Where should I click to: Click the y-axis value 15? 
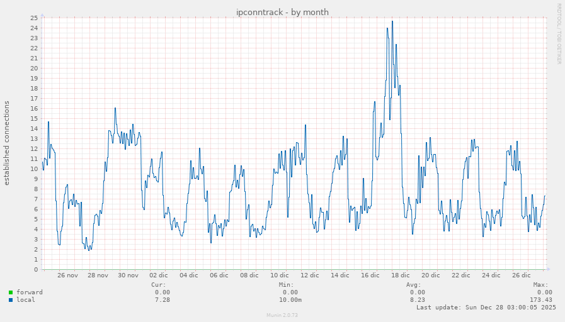tap(34, 118)
